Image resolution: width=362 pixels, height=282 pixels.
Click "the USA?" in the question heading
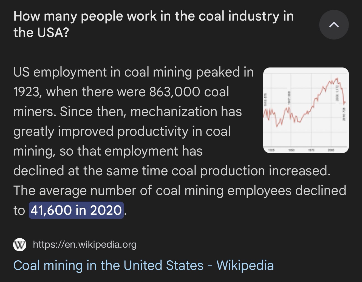pyautogui.click(x=41, y=33)
